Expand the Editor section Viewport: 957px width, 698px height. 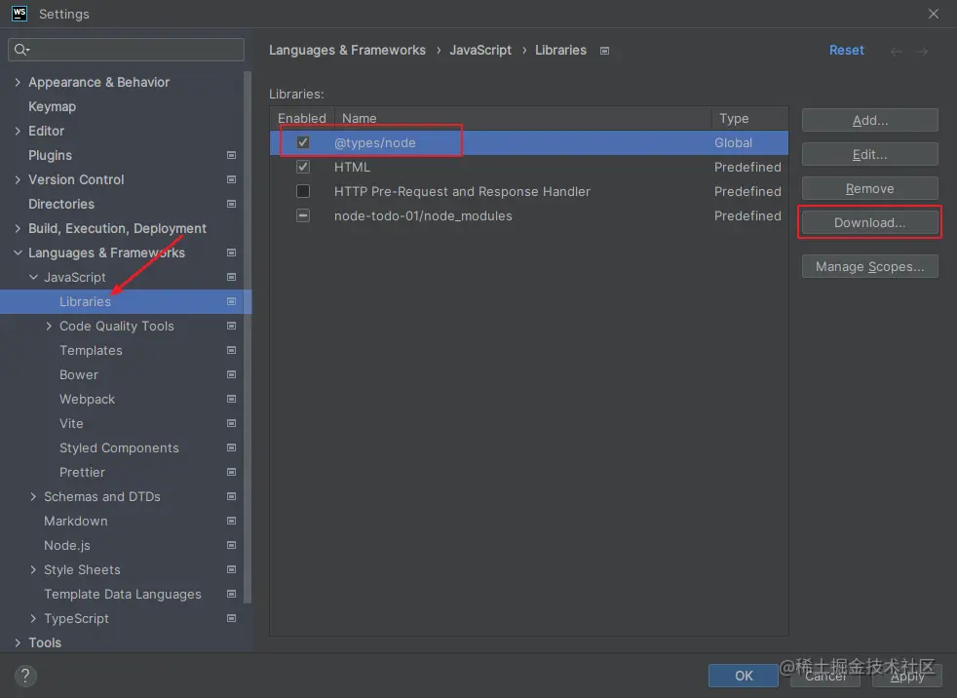tap(18, 131)
